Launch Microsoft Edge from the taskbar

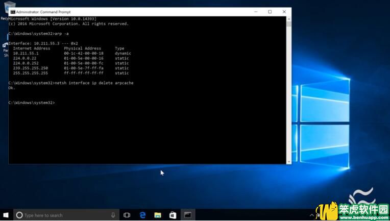(x=142, y=215)
